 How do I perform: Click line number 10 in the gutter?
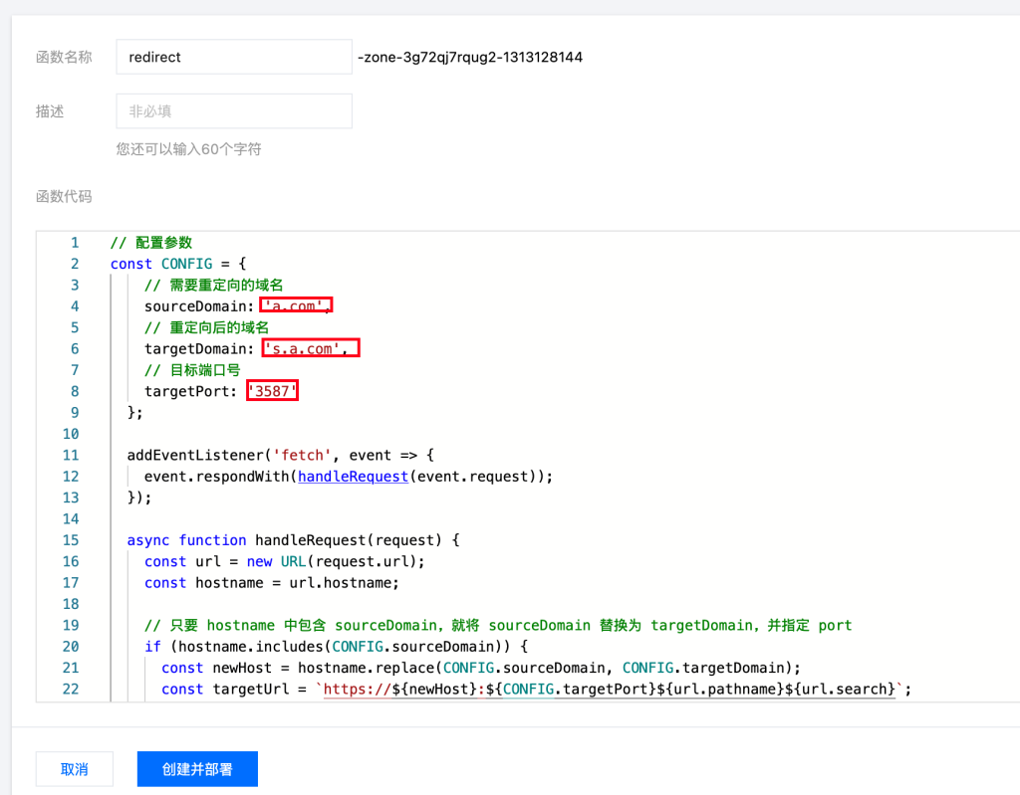[71, 434]
